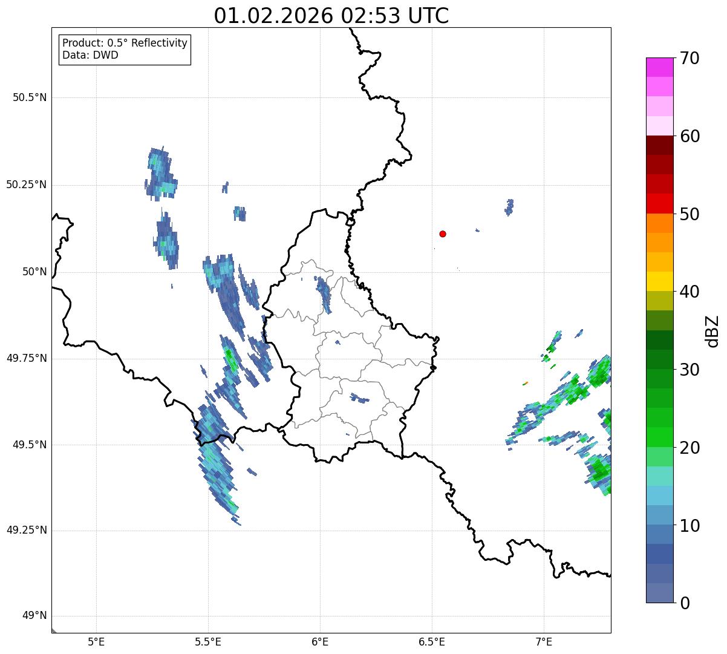Click the longitude label 7°E
Viewport: 727px width, 654px height.
click(x=544, y=642)
